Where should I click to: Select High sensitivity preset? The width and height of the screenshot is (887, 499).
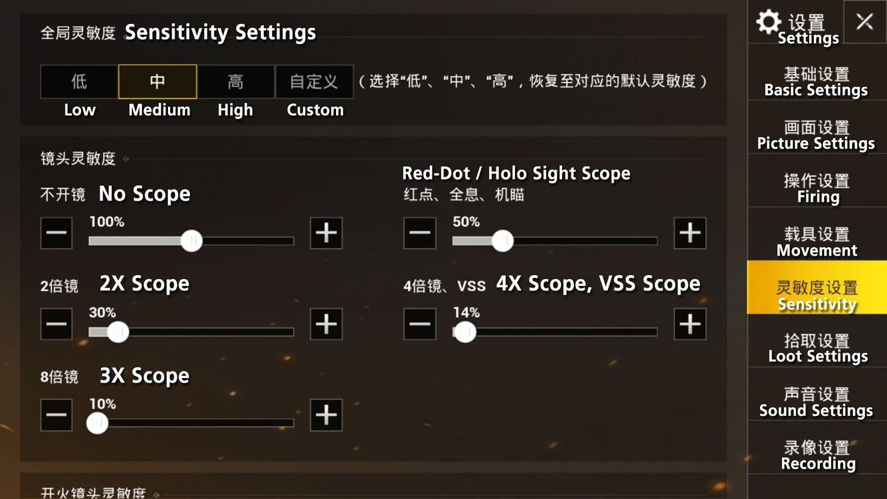236,82
